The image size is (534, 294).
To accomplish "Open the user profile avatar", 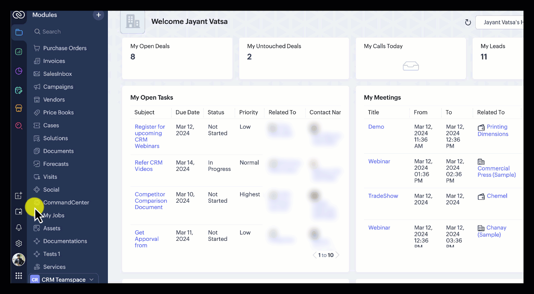I will (x=18, y=260).
